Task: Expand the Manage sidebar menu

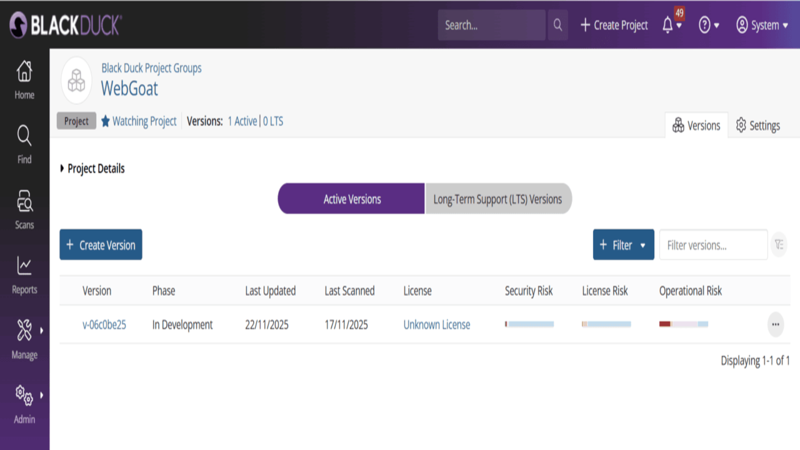Action: click(x=24, y=340)
